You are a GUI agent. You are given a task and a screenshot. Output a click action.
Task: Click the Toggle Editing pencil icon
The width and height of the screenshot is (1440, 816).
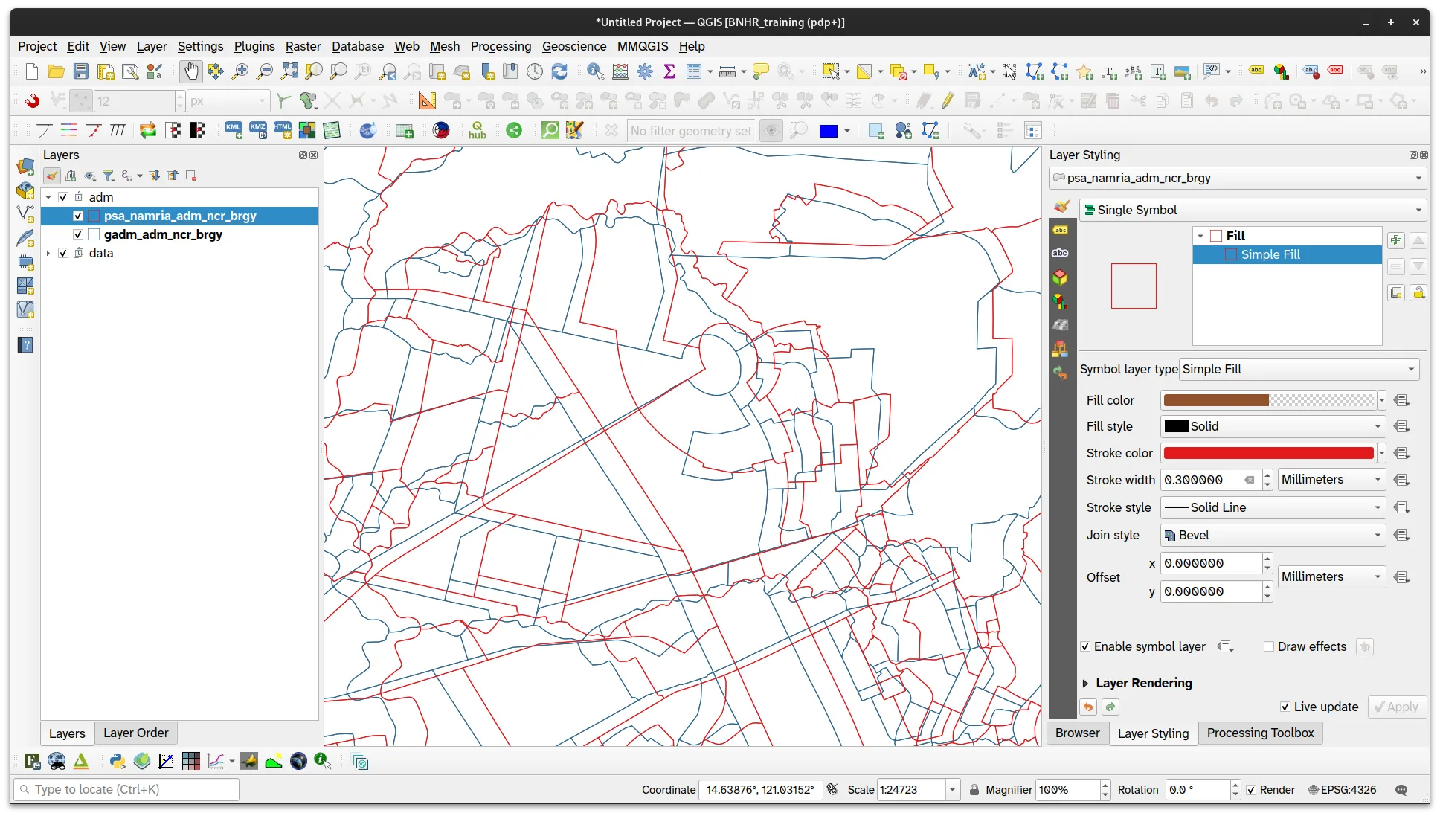947,100
